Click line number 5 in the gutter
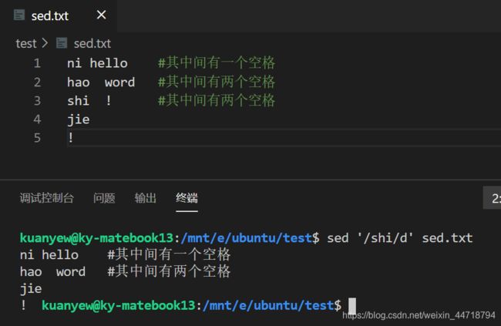Screen dimensions: 501x326 point(37,138)
